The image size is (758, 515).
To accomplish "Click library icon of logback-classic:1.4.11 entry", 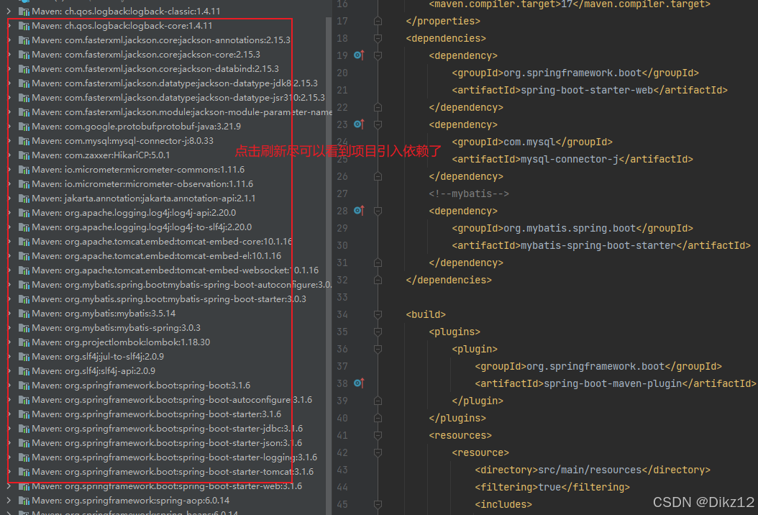I will coord(24,11).
